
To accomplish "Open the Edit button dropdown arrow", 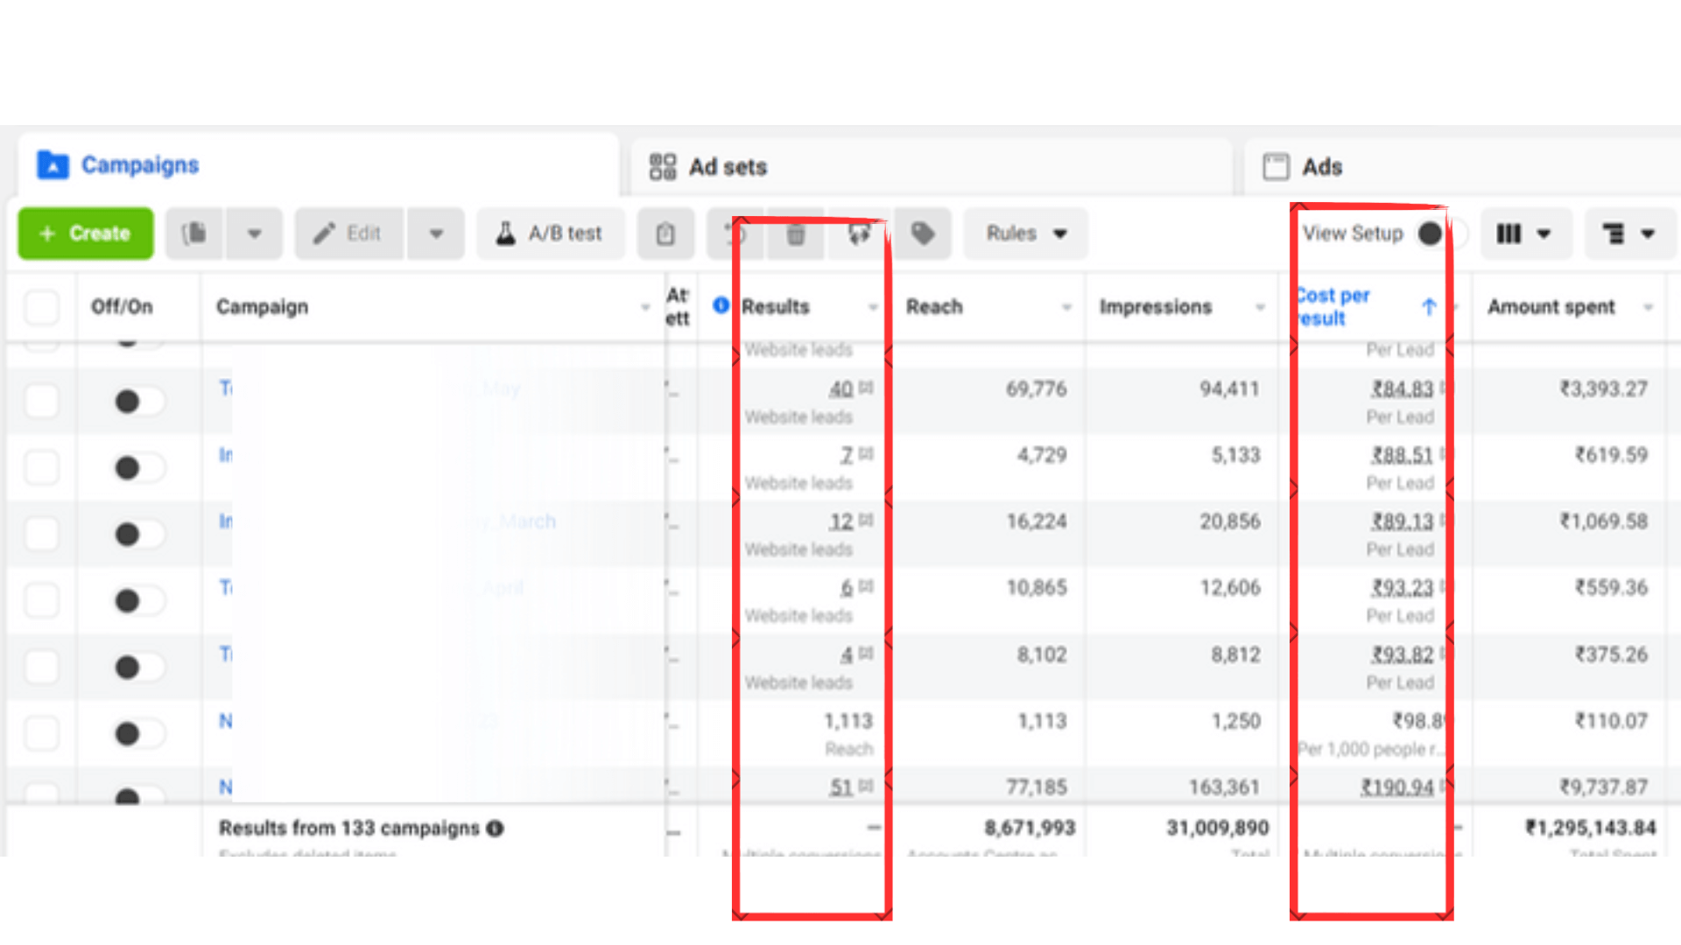I will (435, 234).
